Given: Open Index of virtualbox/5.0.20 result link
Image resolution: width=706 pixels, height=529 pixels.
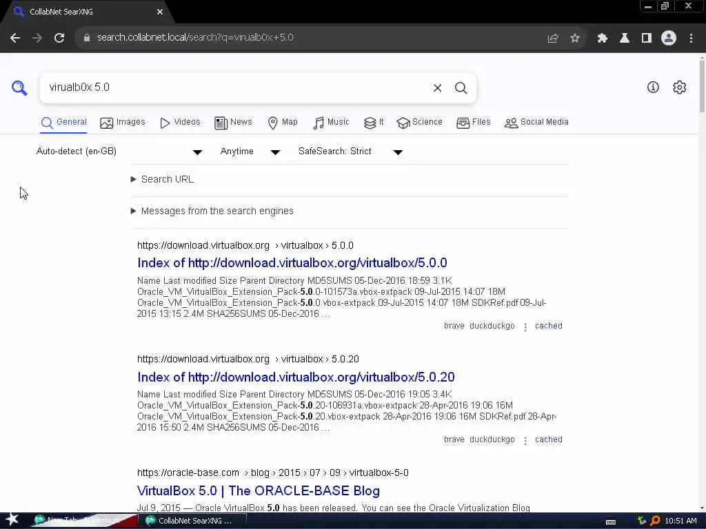Looking at the screenshot, I should [296, 377].
